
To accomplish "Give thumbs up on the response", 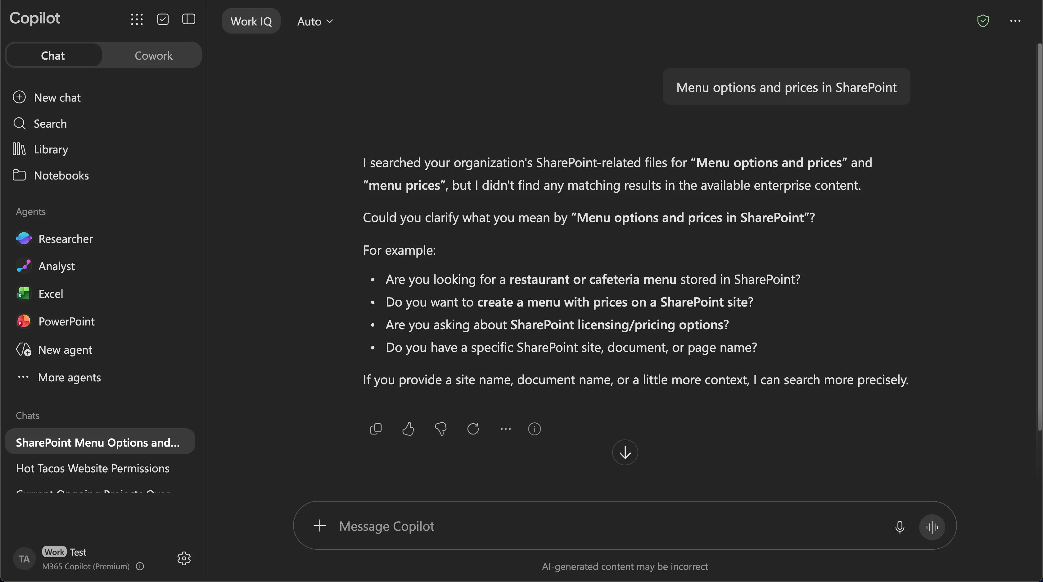I will click(408, 429).
